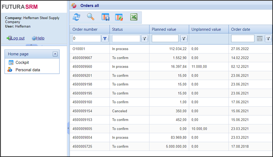Collapse the left sidebar using splitter arrow
273x157 pixels.
68,128
